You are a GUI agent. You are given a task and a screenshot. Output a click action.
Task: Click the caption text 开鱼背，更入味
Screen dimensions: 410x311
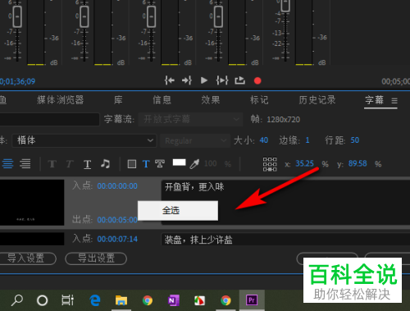click(194, 187)
